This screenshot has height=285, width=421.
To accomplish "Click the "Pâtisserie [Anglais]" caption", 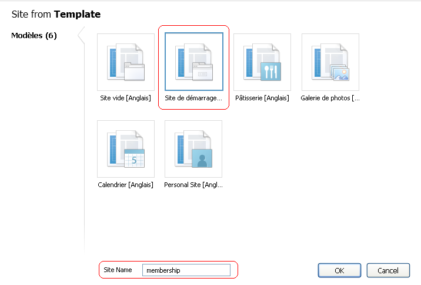I will point(262,99).
